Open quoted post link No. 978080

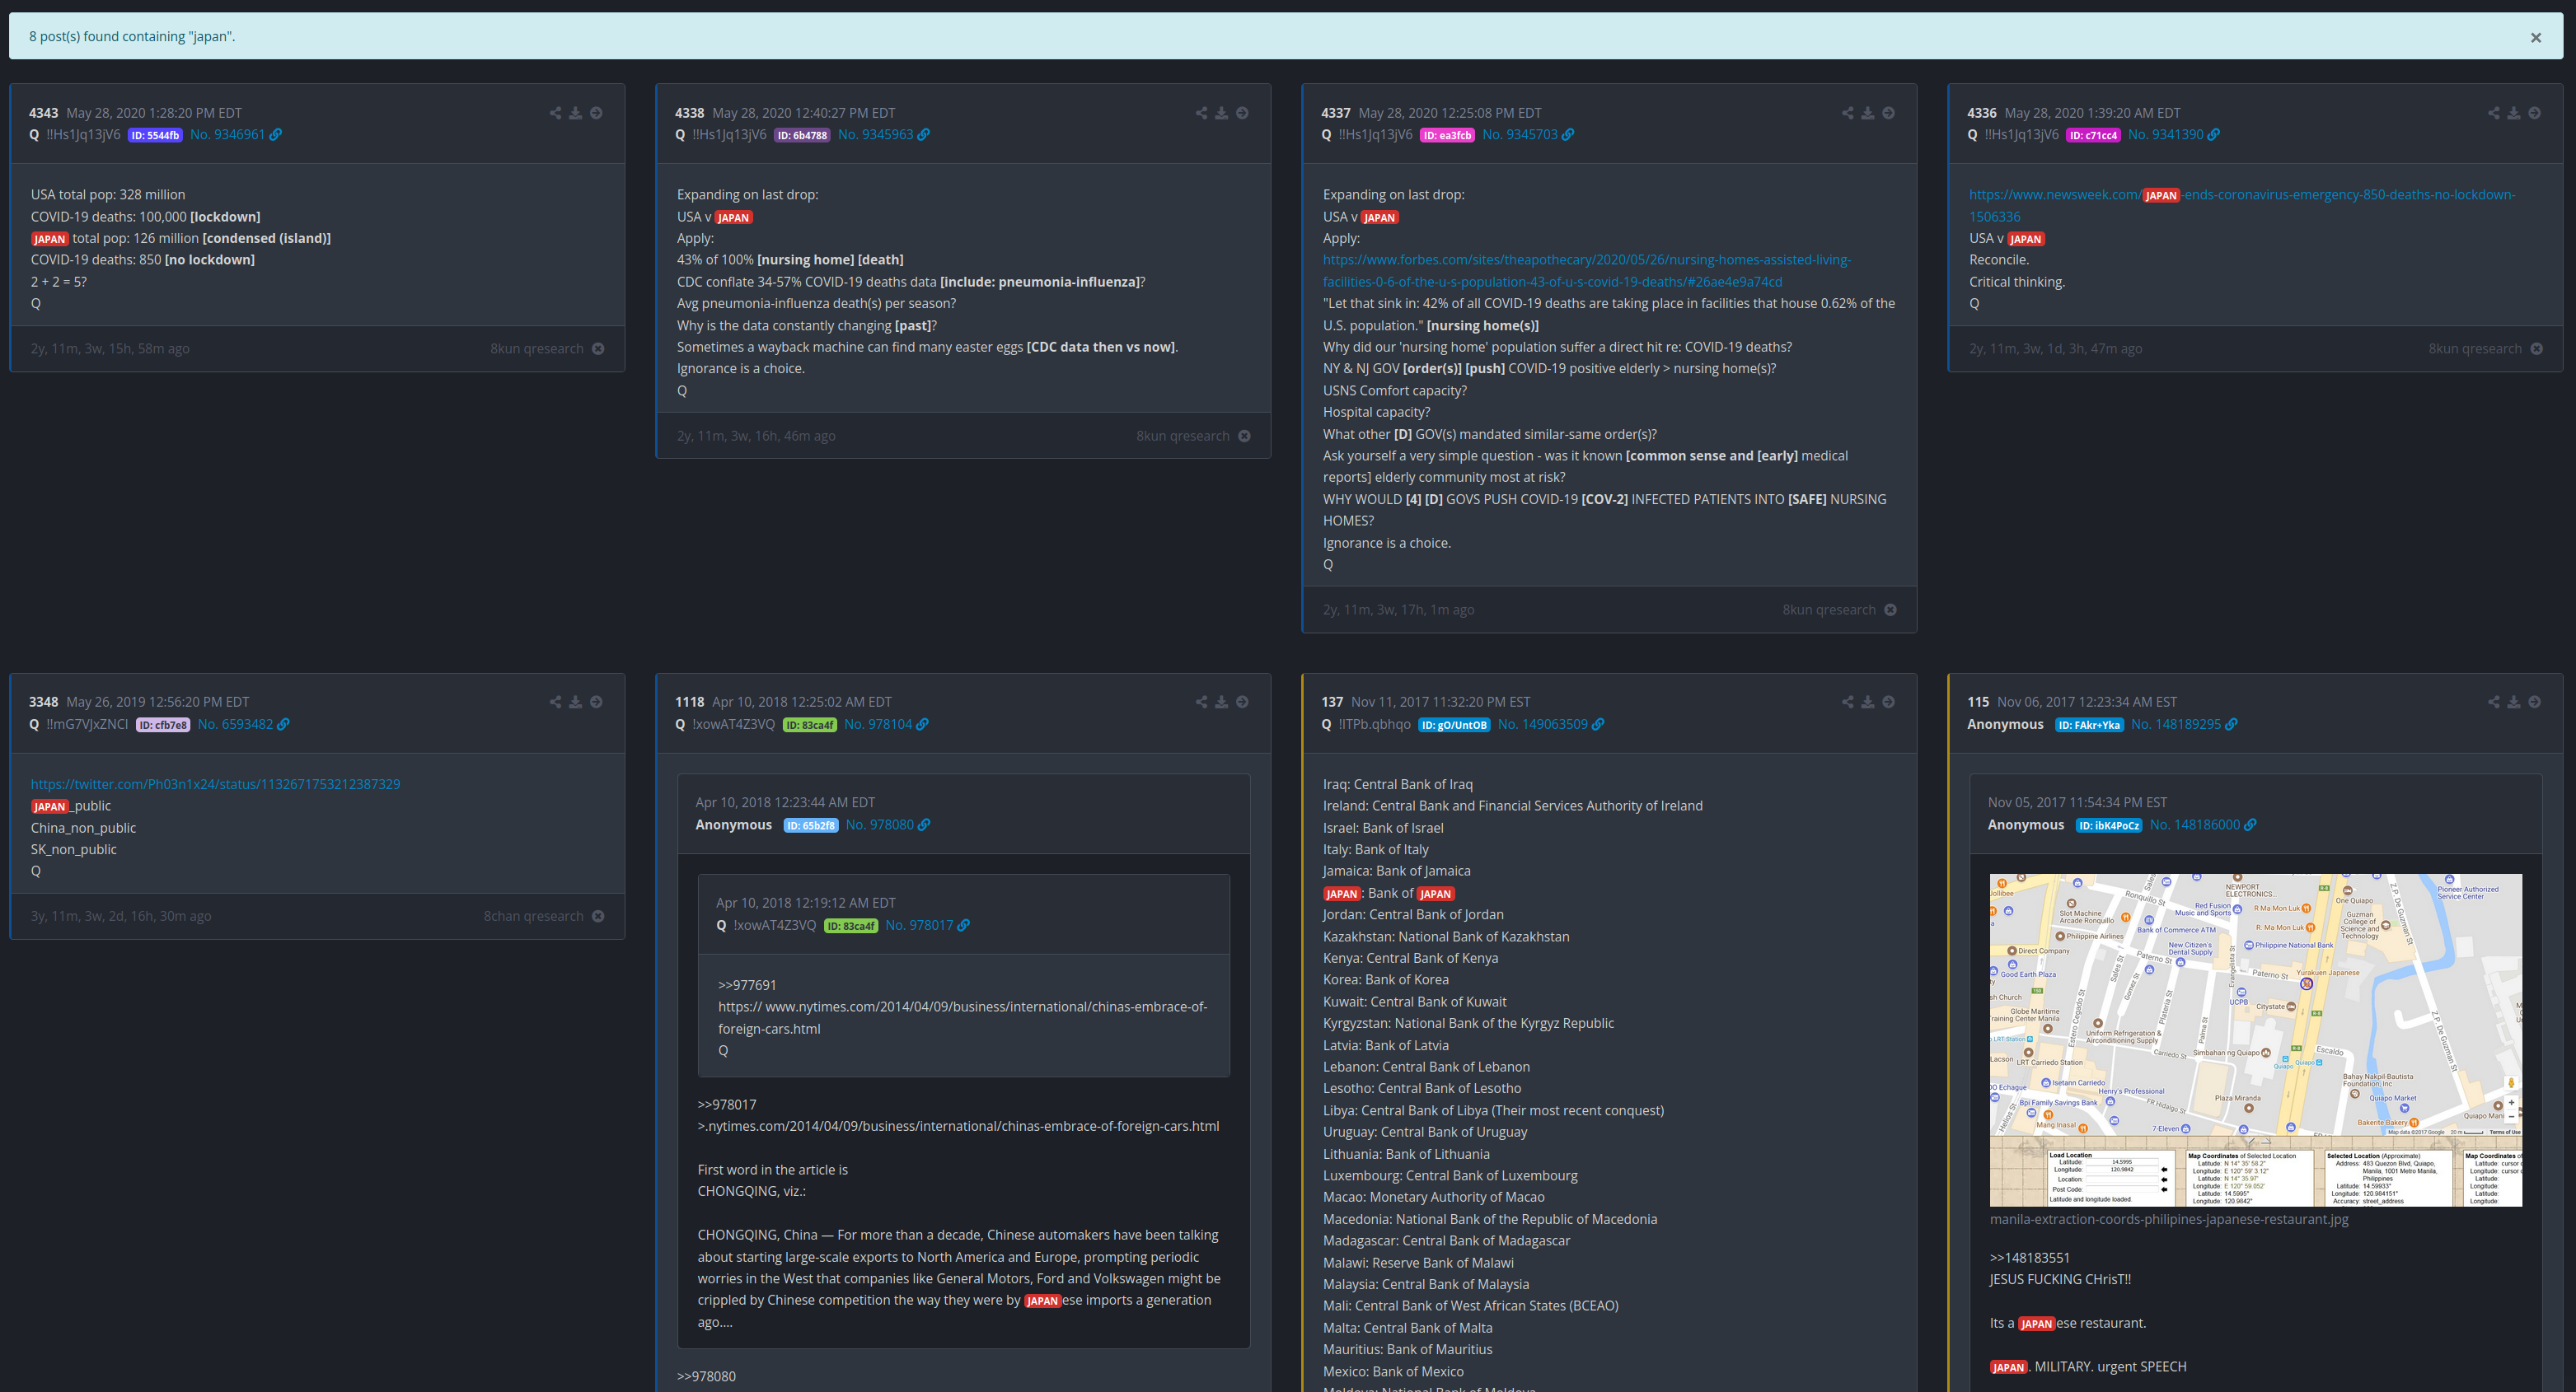point(888,824)
